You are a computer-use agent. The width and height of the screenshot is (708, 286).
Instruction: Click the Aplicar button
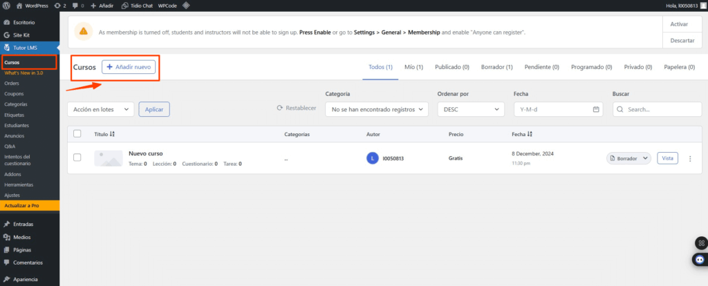154,109
